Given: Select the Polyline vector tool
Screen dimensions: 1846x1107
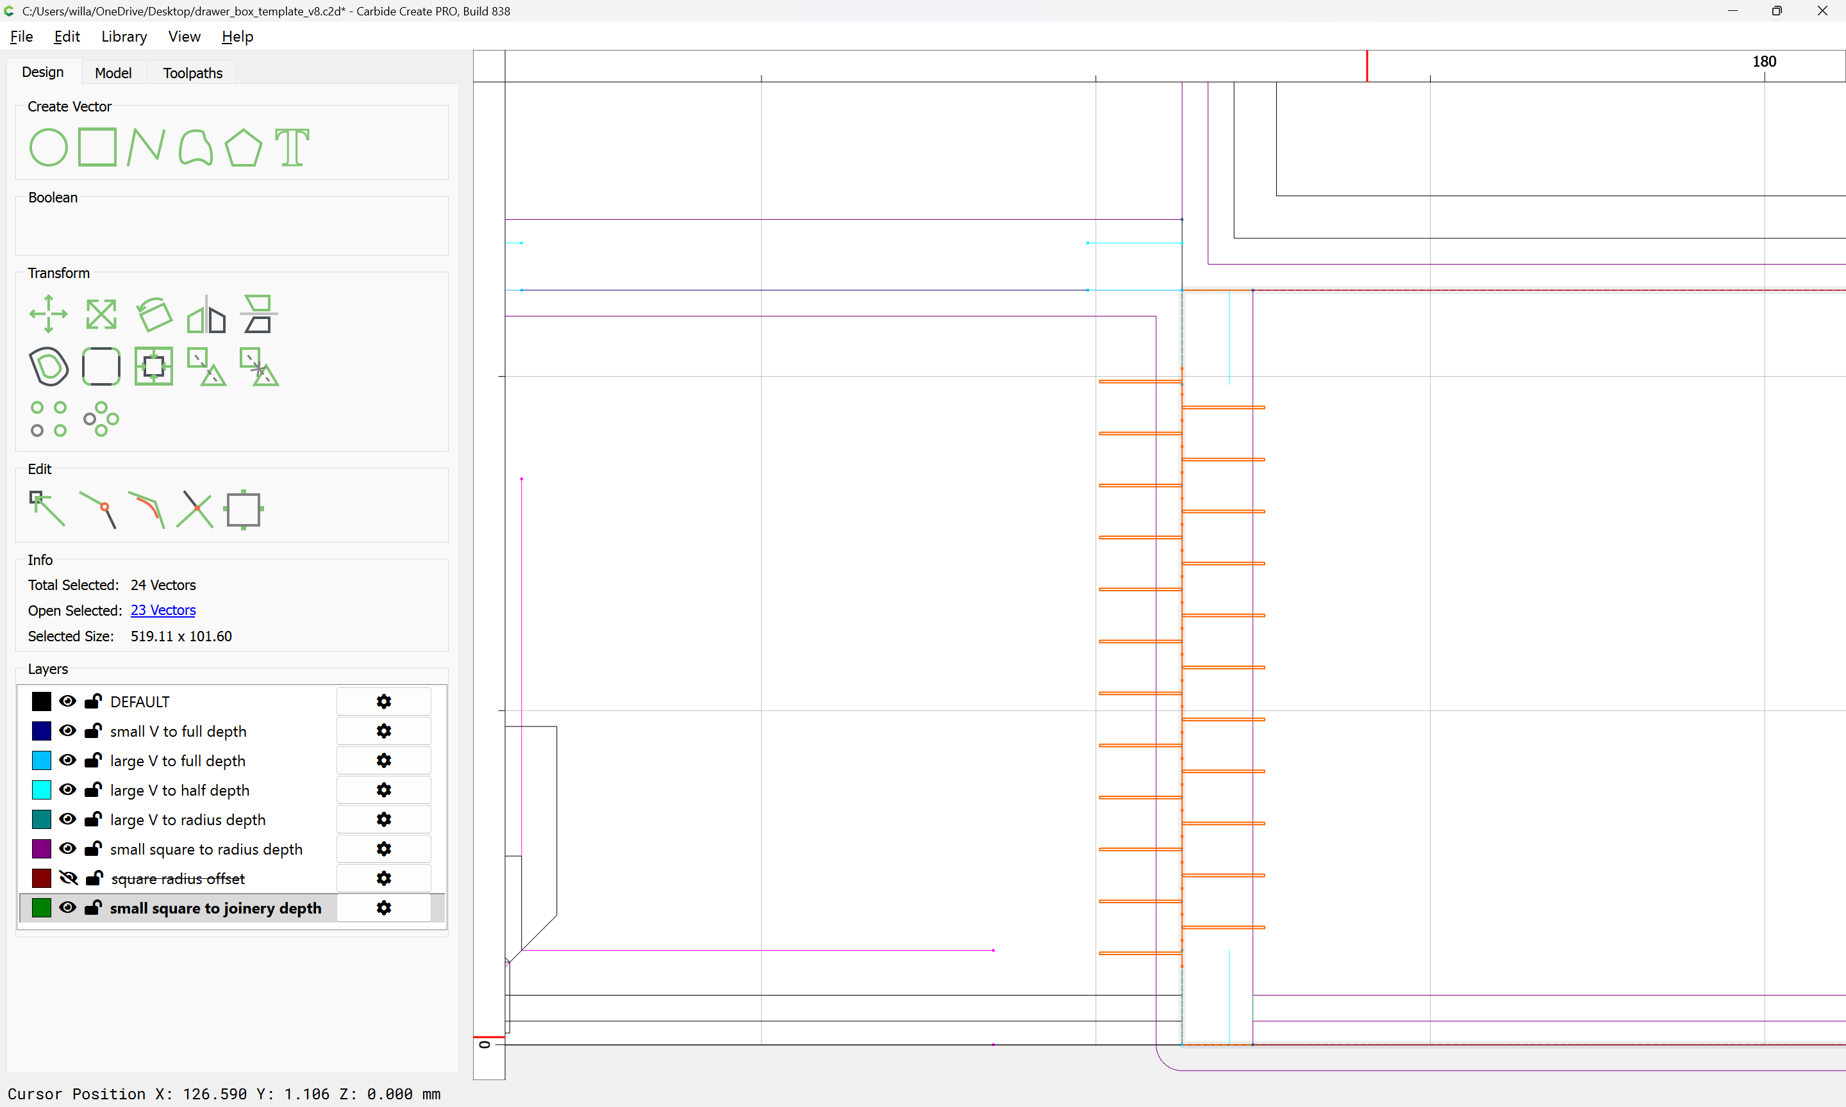Looking at the screenshot, I should (x=146, y=147).
